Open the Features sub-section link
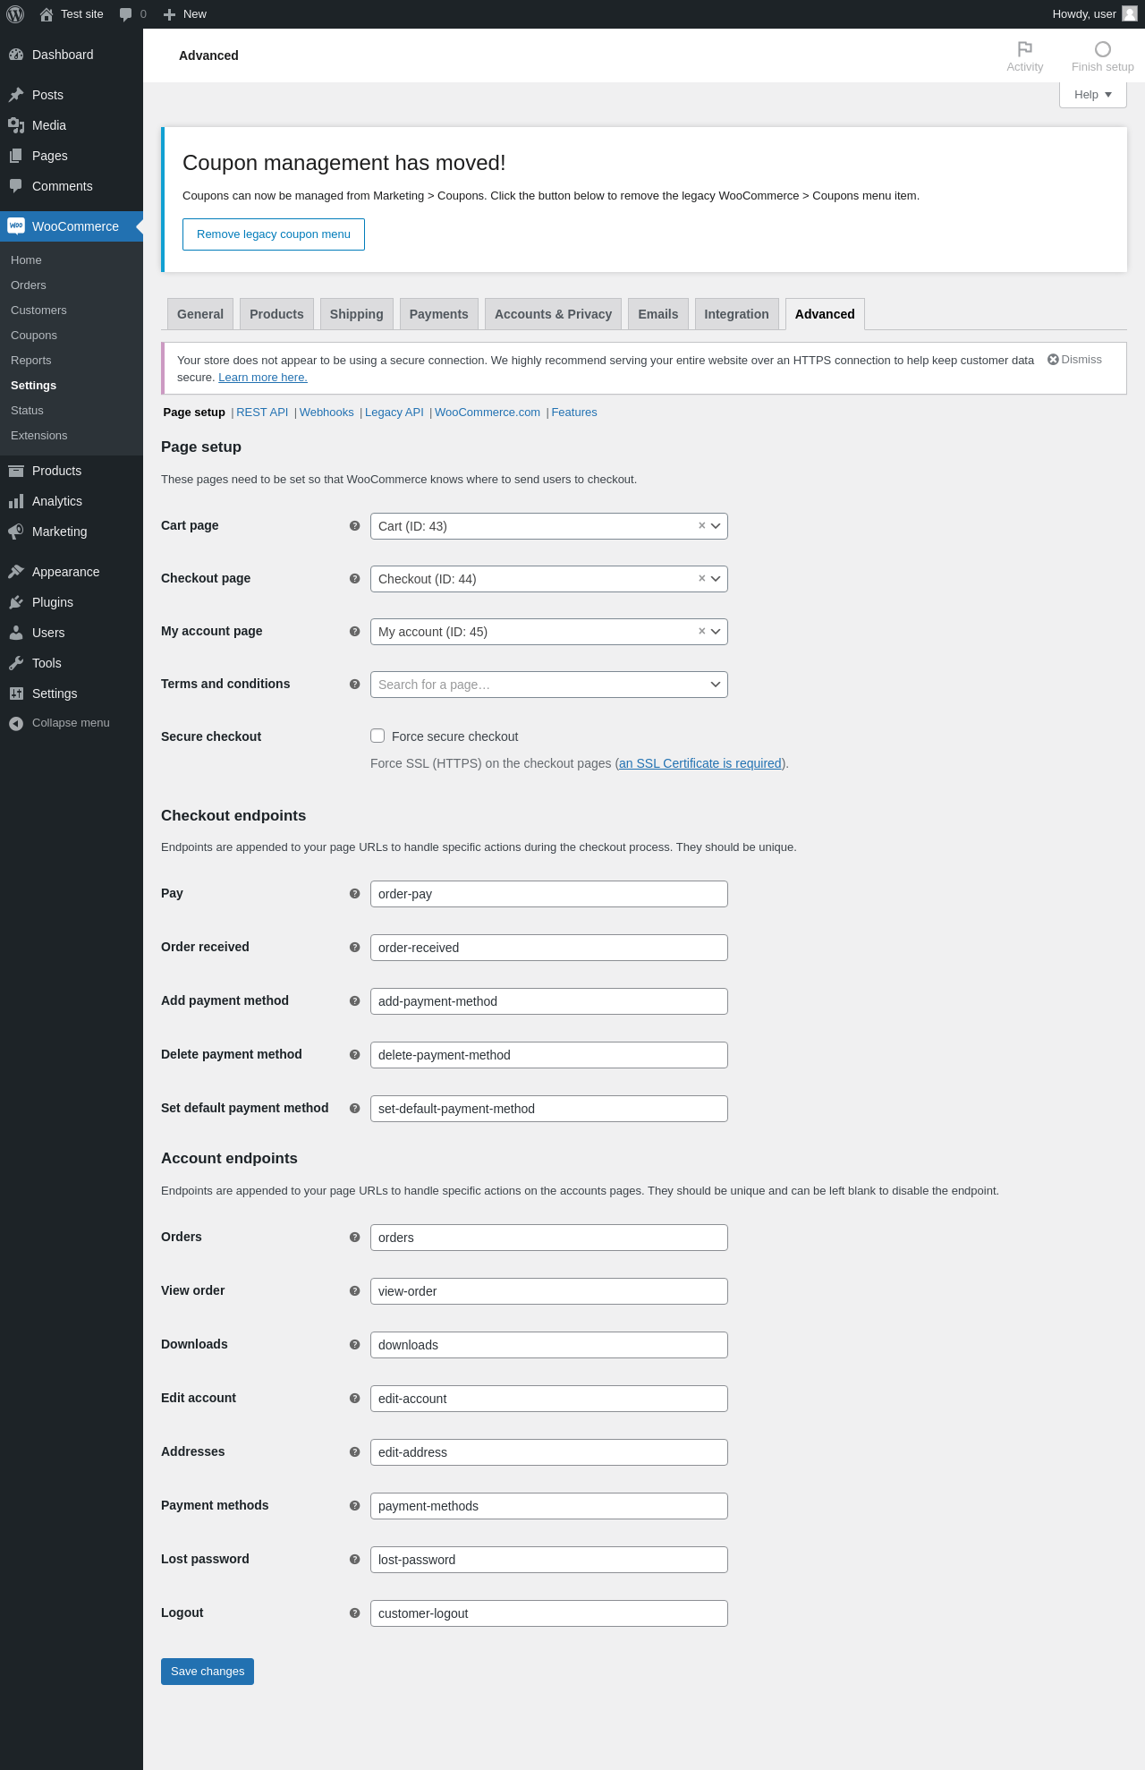 tap(574, 413)
